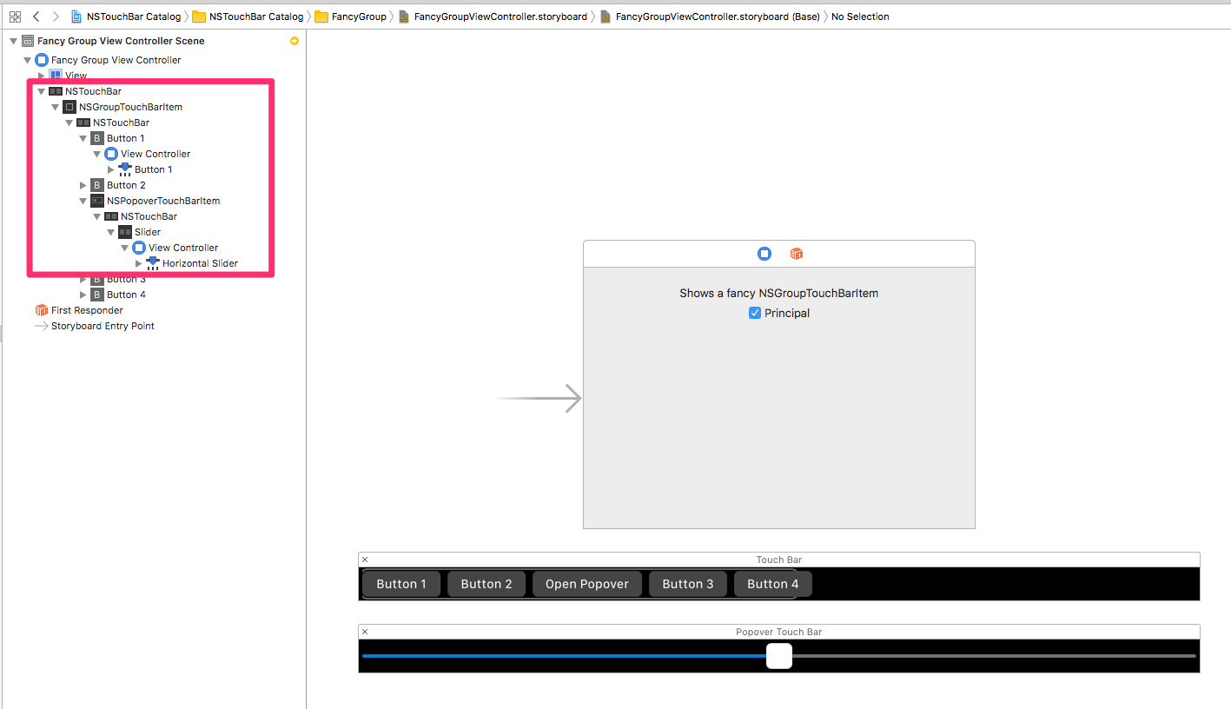Open the NSTouchBar Catalog project breadcrumb
The image size is (1231, 709).
[126, 17]
